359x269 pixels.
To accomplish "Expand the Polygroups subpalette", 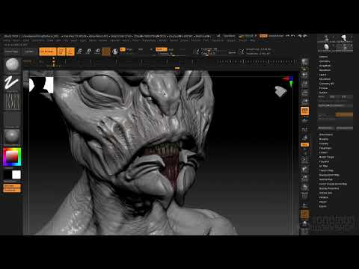I will [325, 148].
